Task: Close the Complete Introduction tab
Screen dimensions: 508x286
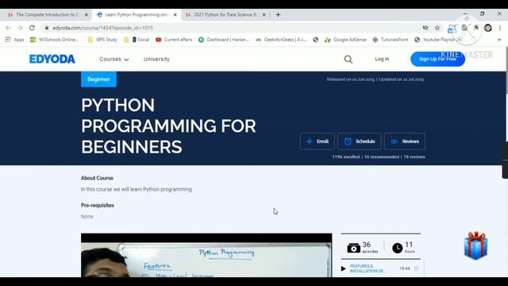Action: tap(87, 14)
